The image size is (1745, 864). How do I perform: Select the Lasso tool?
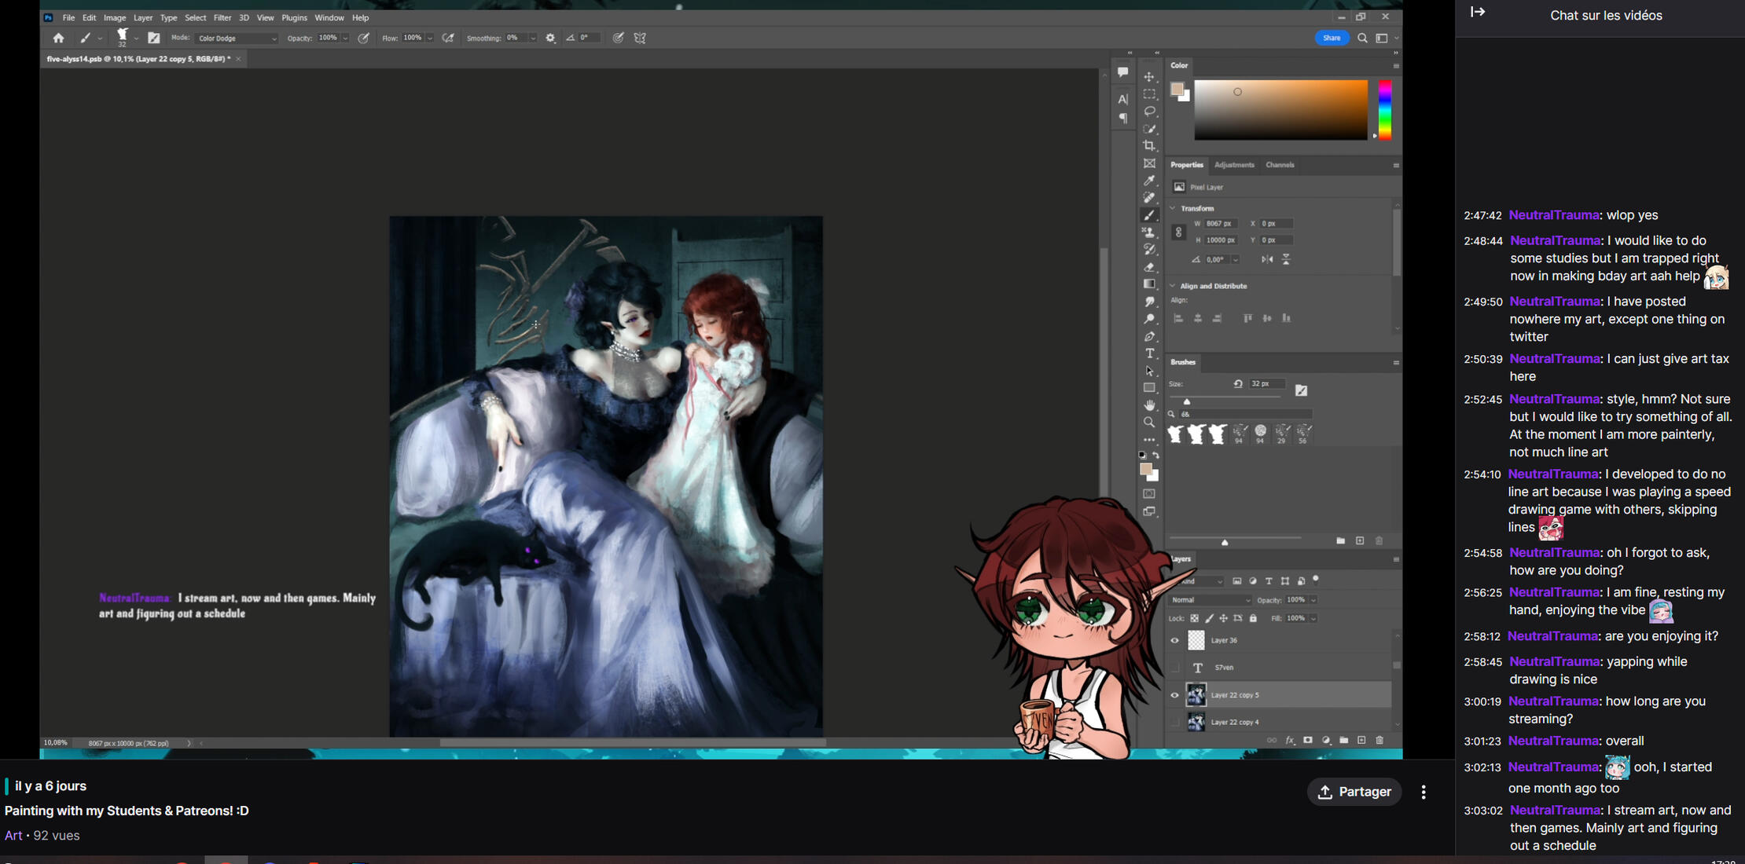pyautogui.click(x=1149, y=112)
